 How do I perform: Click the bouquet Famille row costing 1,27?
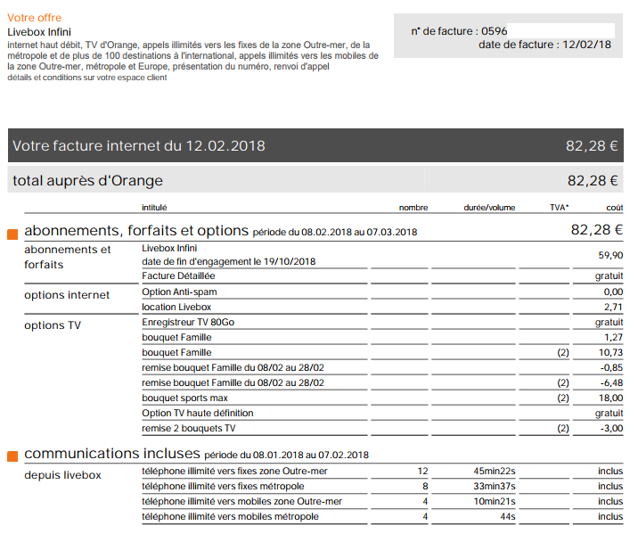tap(382, 338)
